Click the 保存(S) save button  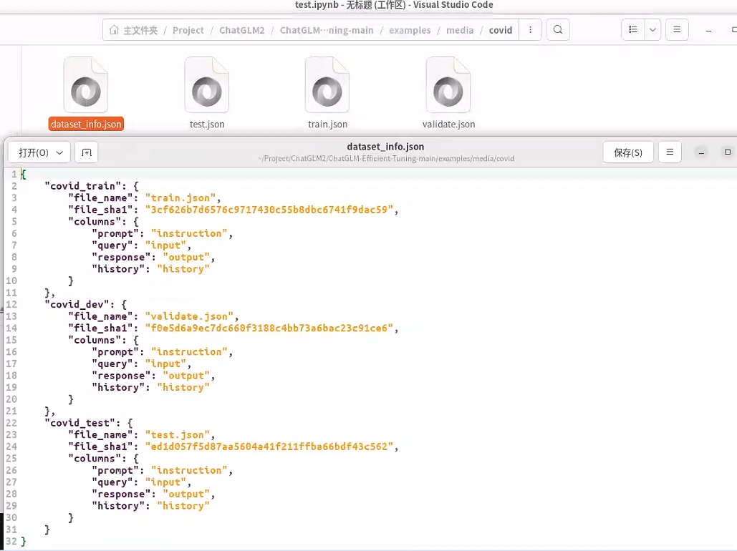click(x=628, y=152)
